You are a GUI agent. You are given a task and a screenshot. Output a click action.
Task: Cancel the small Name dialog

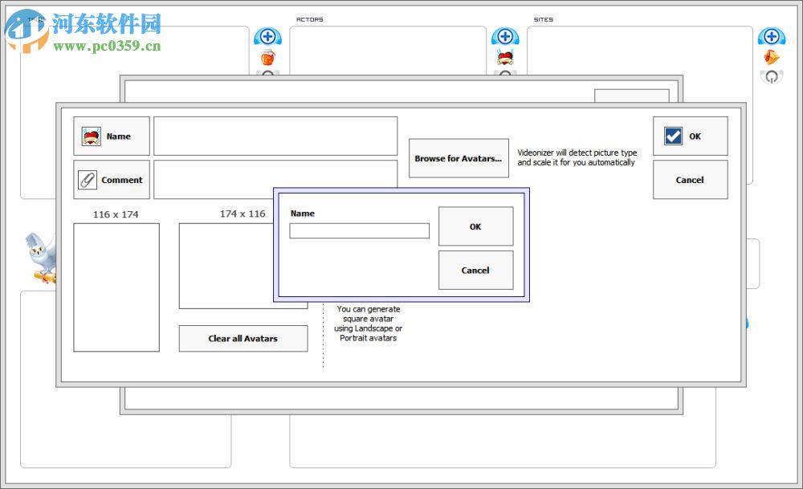475,270
